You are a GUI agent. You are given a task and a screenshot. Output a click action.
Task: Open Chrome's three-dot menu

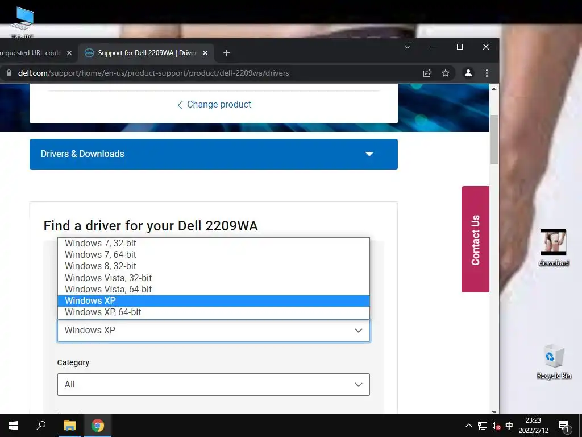pos(487,73)
